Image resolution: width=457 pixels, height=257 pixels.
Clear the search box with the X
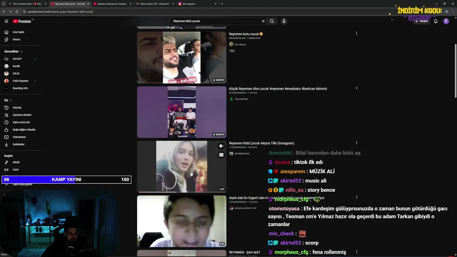coord(263,21)
